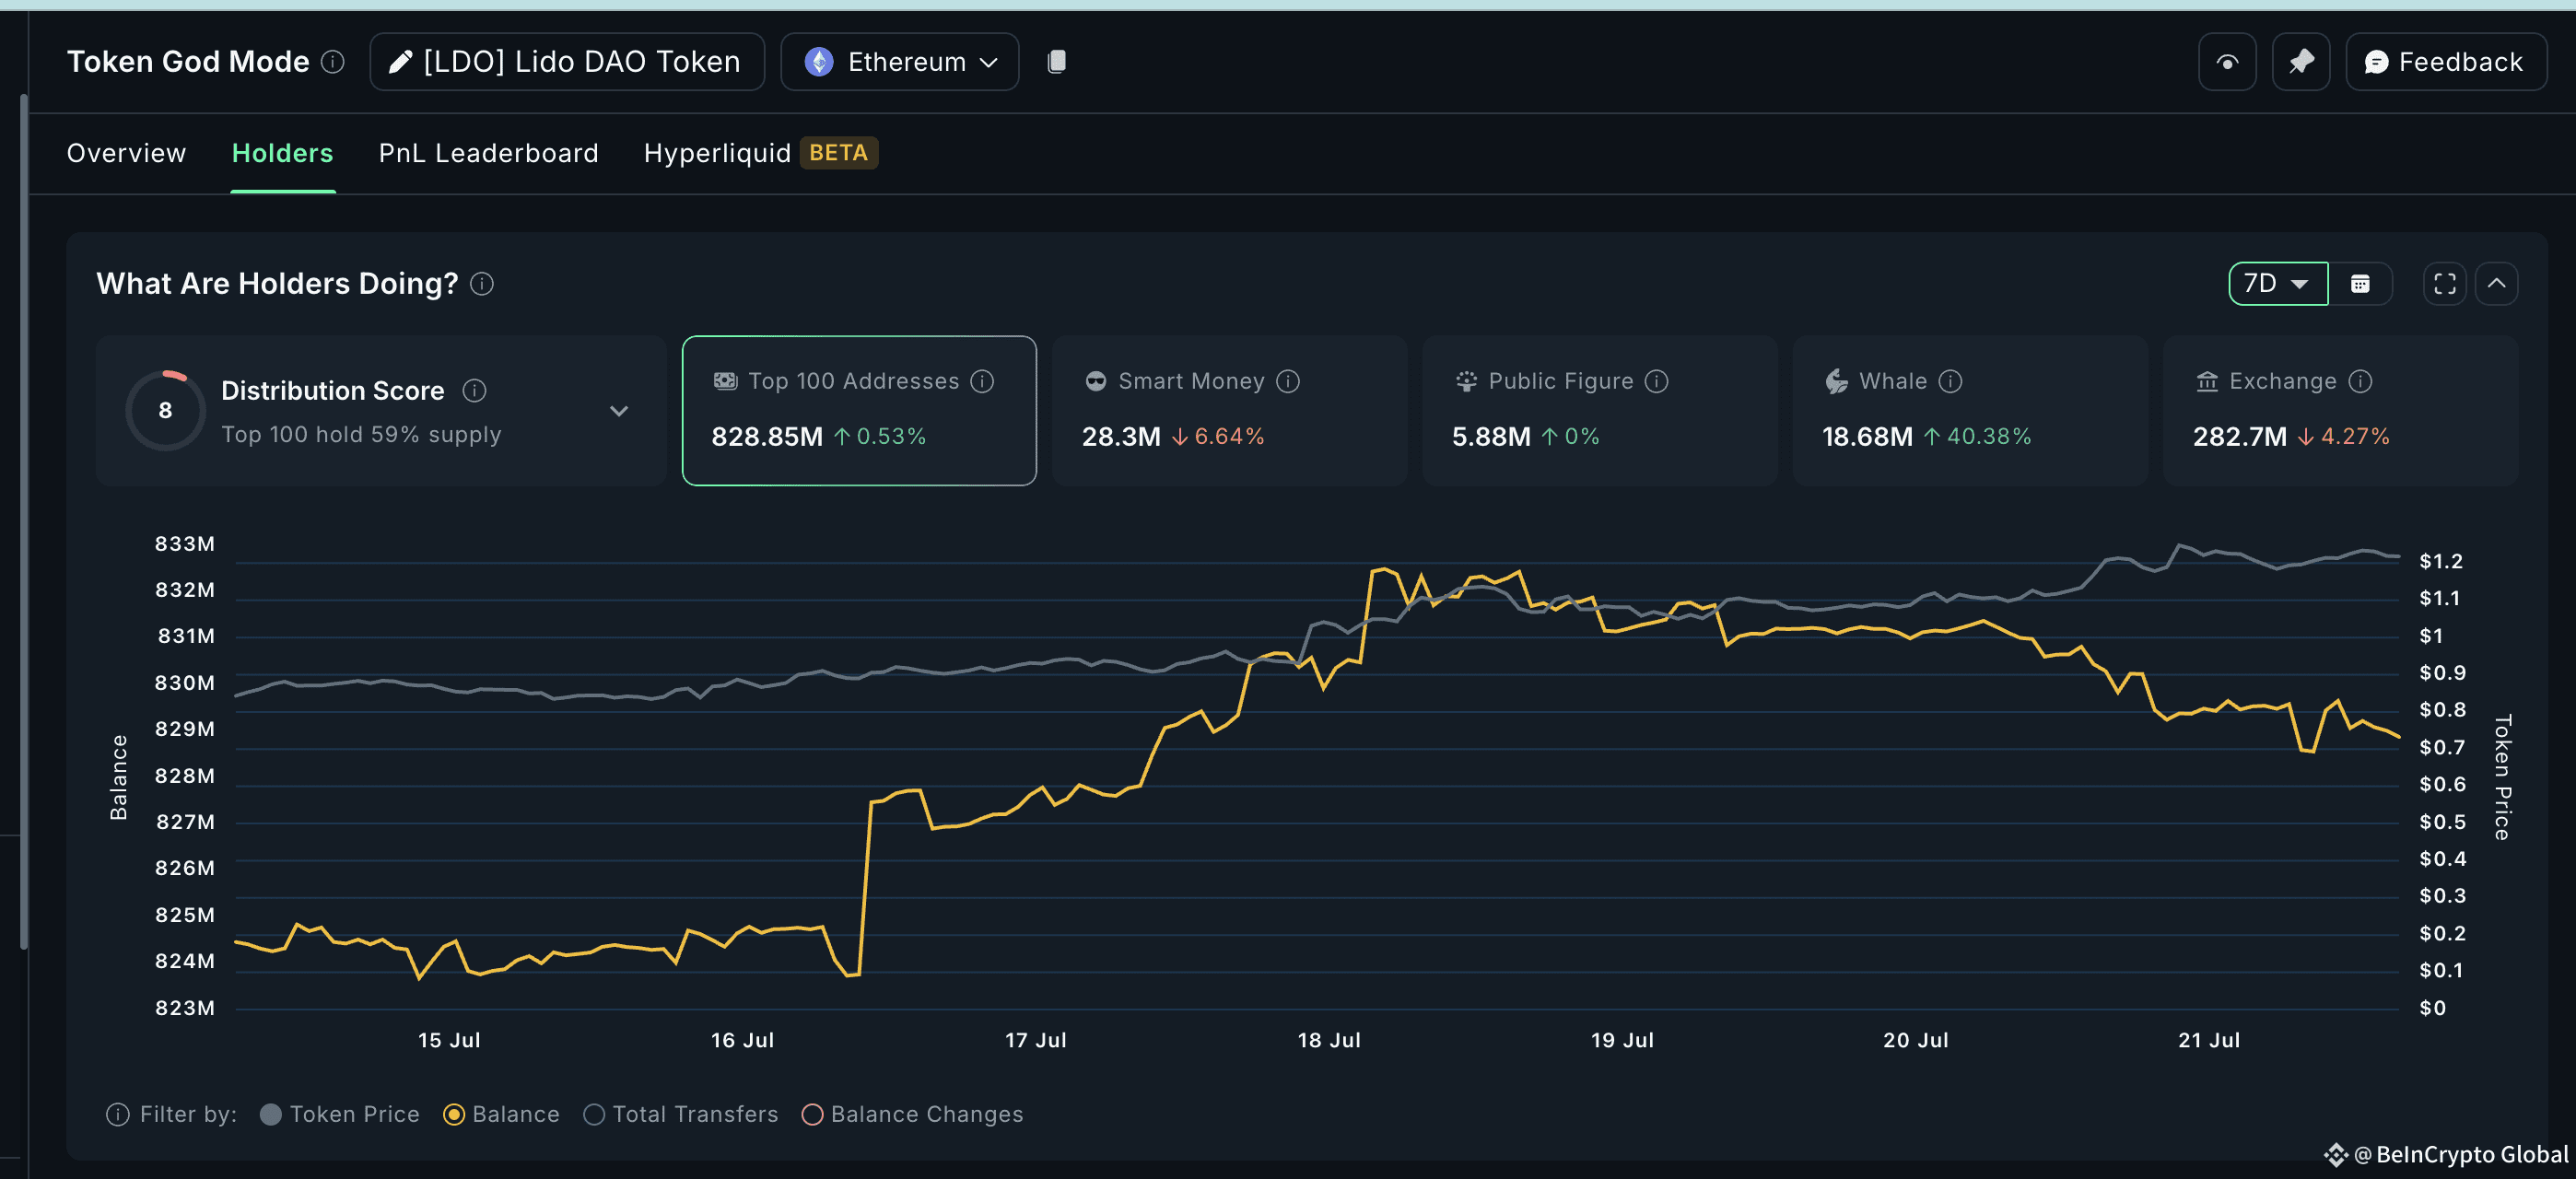Select the LDO Lido DAO Token selector

point(567,62)
